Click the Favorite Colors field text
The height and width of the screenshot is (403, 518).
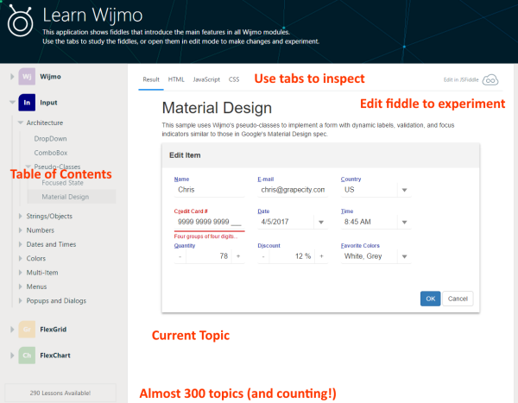(x=363, y=256)
